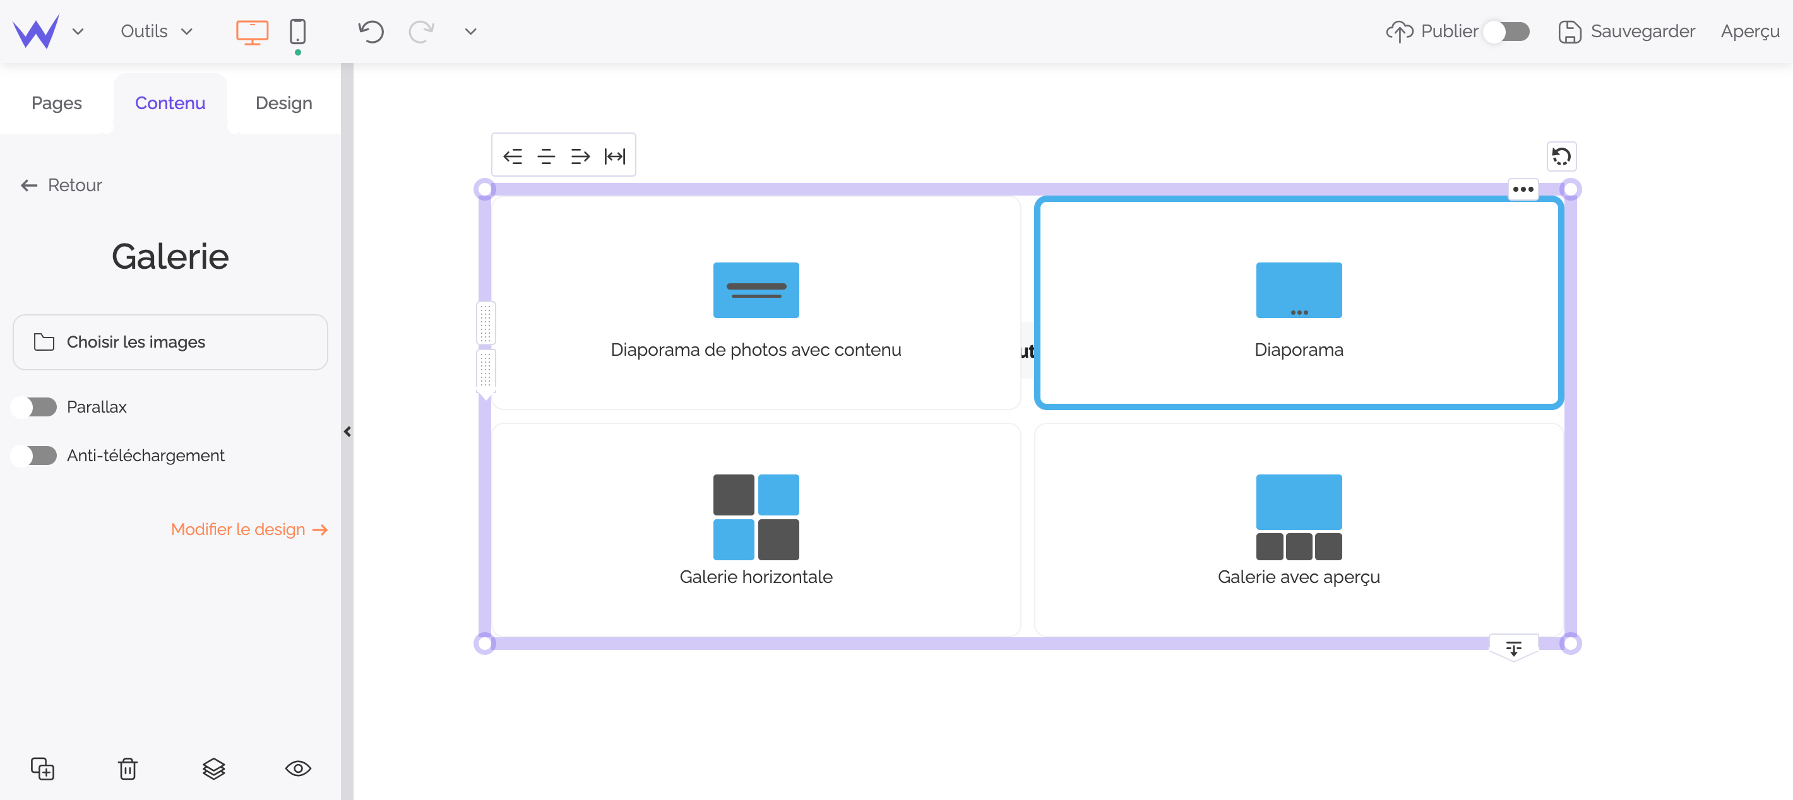Switch to desktop view icon
Viewport: 1793px width, 800px height.
252,32
